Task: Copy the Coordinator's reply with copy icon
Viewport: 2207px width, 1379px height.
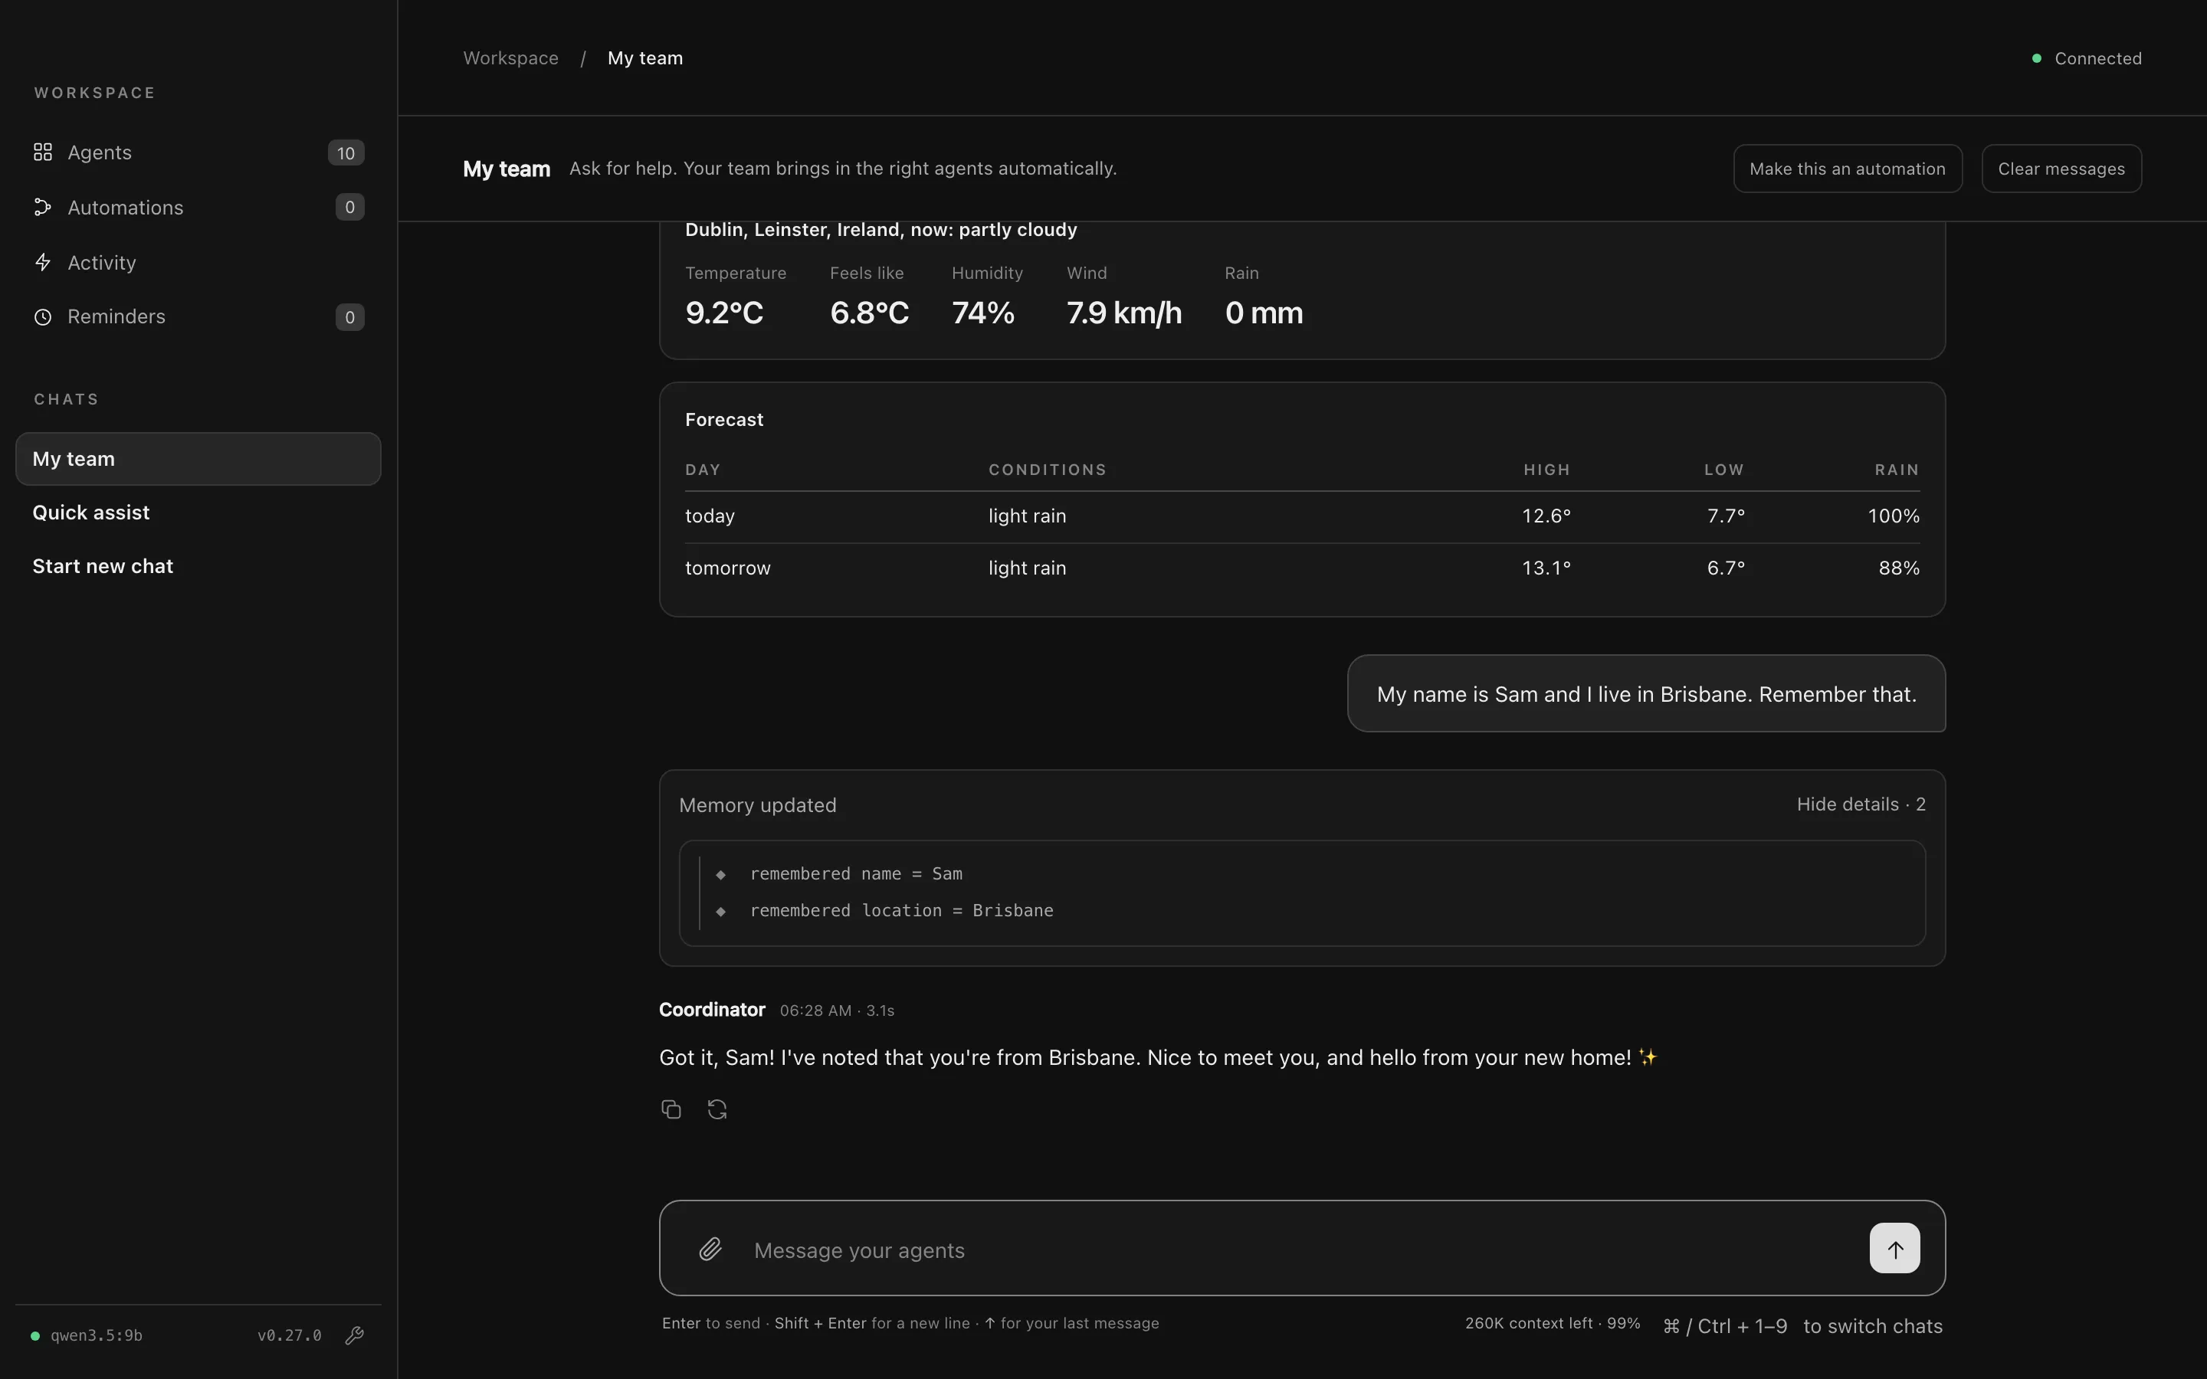Action: pyautogui.click(x=671, y=1109)
